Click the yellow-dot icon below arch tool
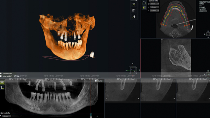This screenshot has height=118, width=210. [144, 8]
